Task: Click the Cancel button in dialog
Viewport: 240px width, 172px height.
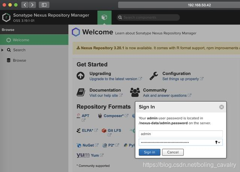Action: (173, 152)
